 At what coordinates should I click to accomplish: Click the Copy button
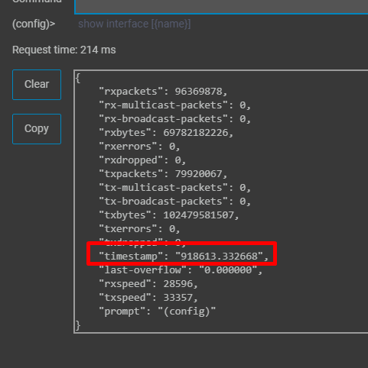(x=37, y=129)
